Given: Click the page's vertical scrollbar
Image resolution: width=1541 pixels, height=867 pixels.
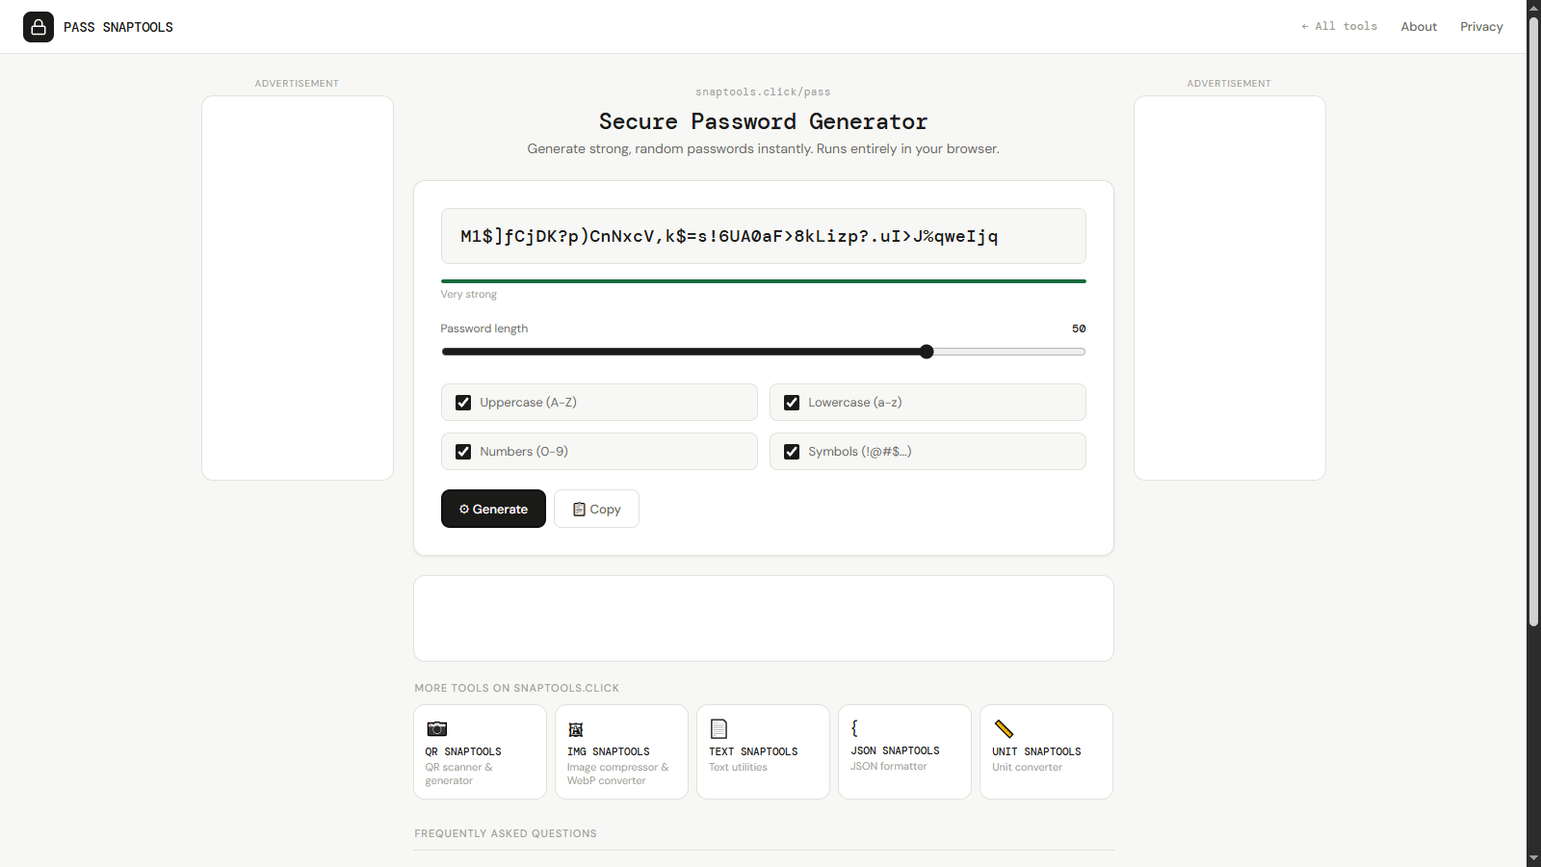Looking at the screenshot, I should (1533, 322).
